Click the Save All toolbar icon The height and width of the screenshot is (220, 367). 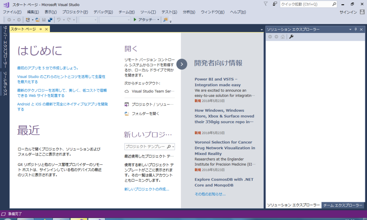point(50,19)
